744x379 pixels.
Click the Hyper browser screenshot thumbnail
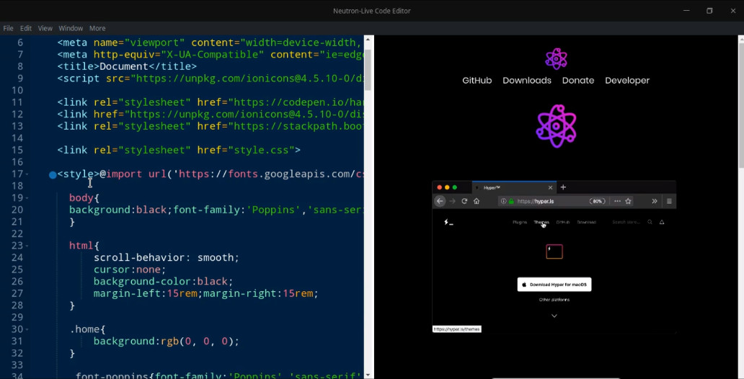point(554,257)
